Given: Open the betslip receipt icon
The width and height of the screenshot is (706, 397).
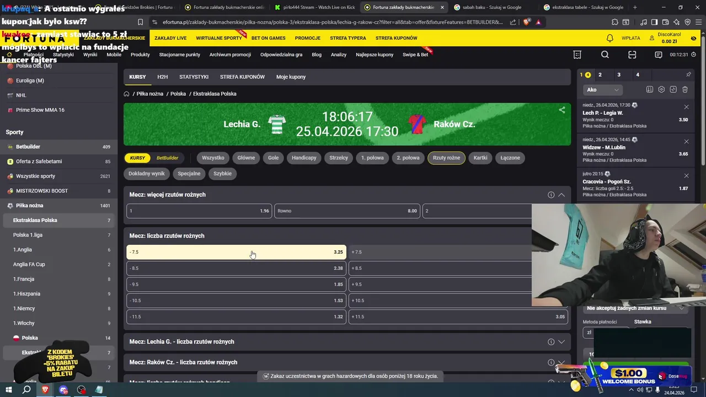Looking at the screenshot, I should (x=577, y=55).
